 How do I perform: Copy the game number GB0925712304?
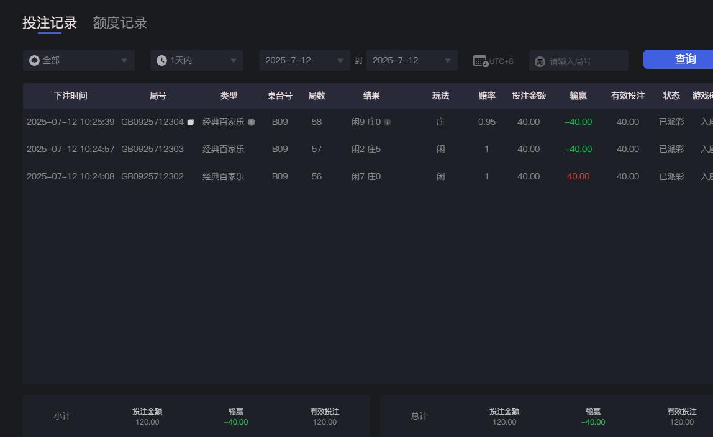(190, 122)
